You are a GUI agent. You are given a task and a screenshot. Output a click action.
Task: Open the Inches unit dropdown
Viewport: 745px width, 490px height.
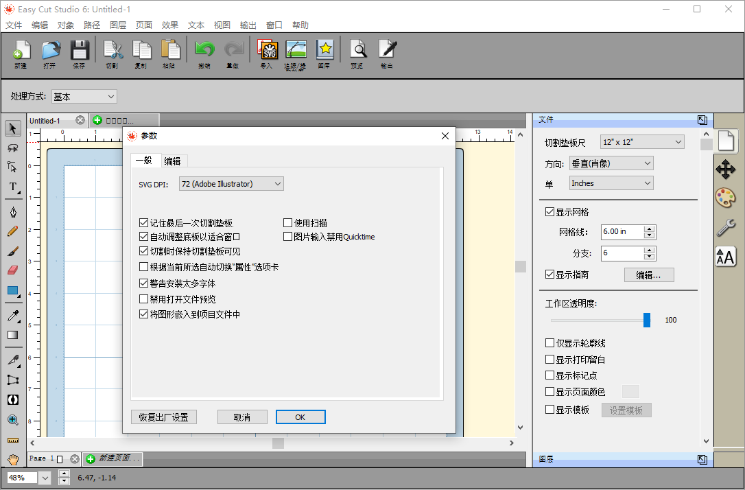(611, 183)
